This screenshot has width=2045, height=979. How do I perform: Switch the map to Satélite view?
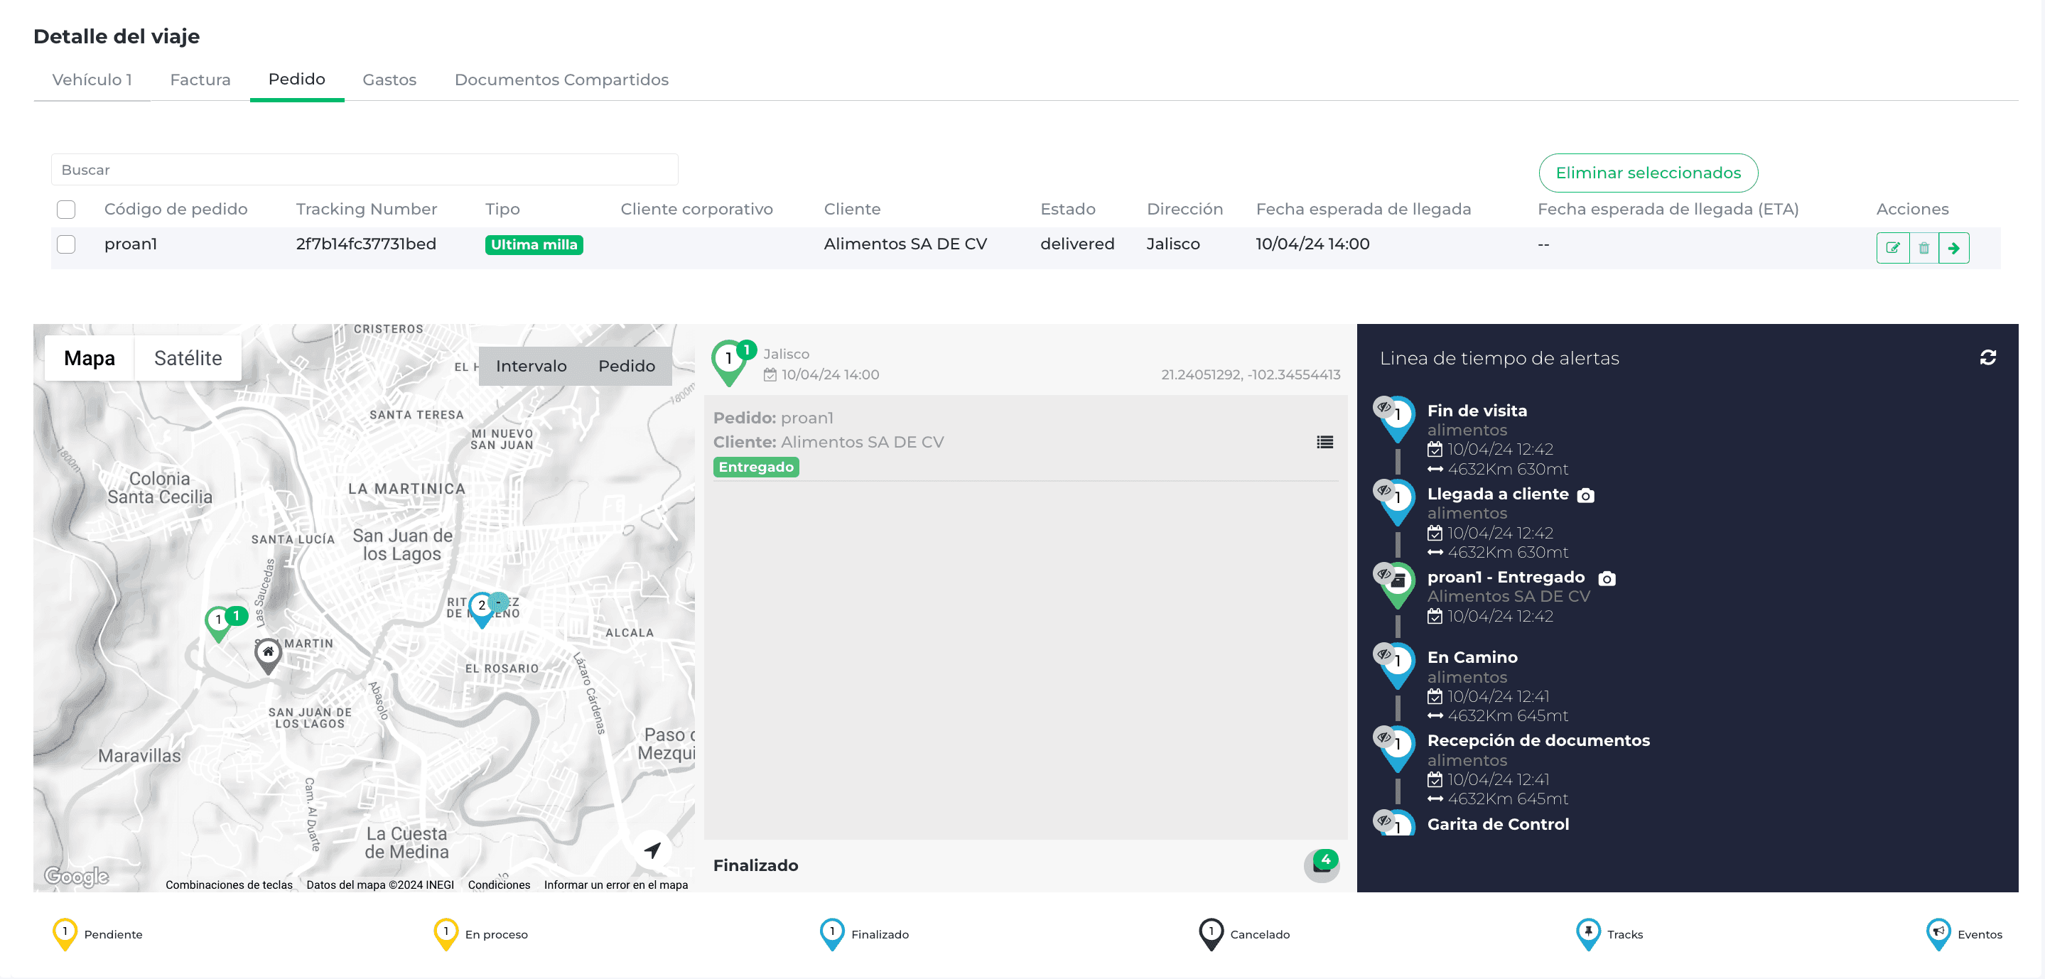[188, 357]
